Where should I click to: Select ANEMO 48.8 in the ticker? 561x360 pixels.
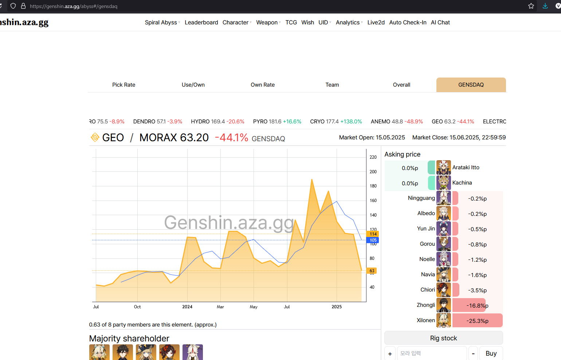[x=397, y=122]
